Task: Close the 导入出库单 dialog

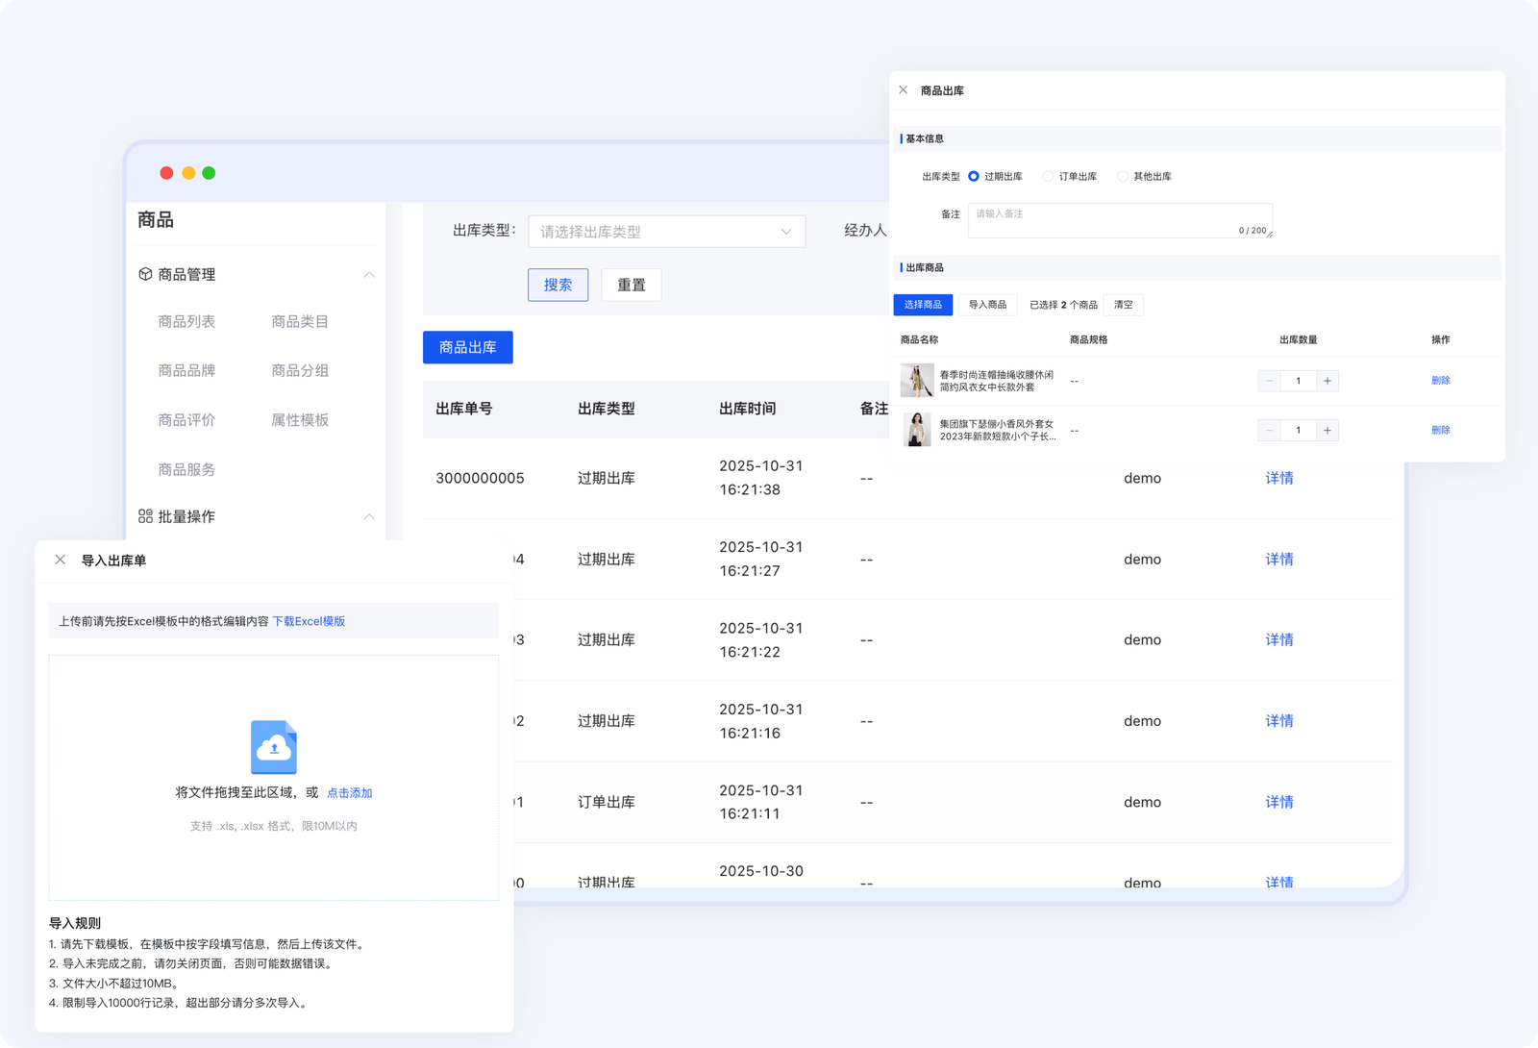Action: point(60,559)
